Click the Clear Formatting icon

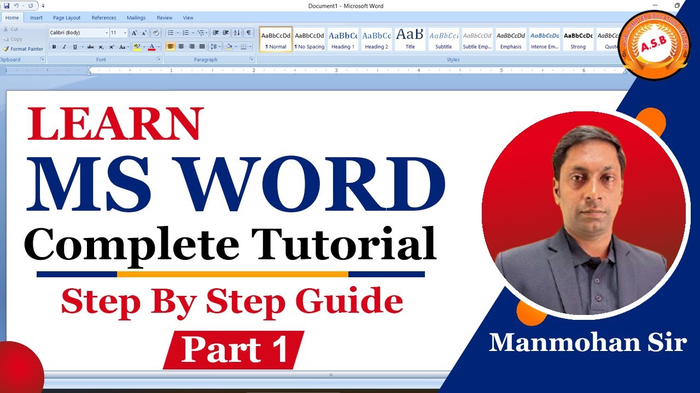pyautogui.click(x=156, y=33)
